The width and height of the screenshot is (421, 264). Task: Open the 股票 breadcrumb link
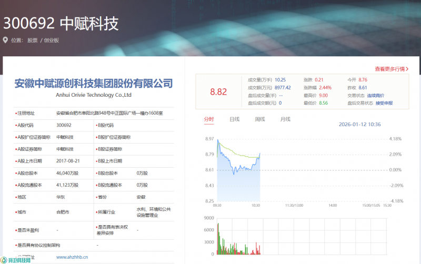pos(32,40)
